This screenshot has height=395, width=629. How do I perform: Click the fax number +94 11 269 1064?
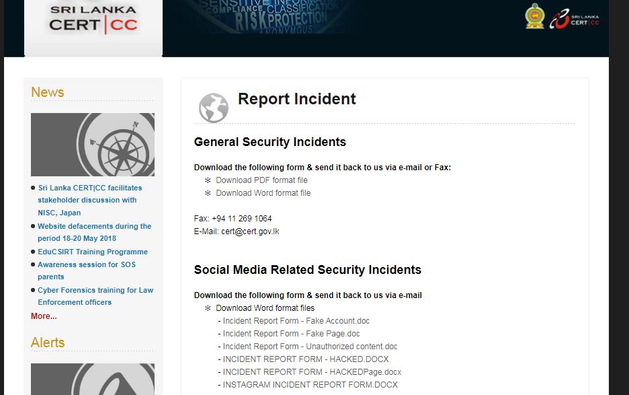(242, 219)
